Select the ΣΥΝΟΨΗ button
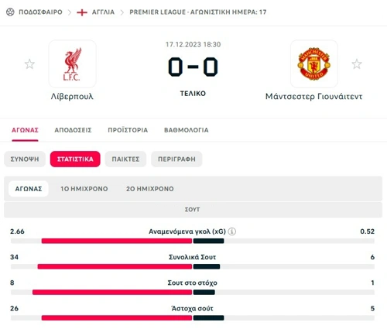 click(25, 159)
